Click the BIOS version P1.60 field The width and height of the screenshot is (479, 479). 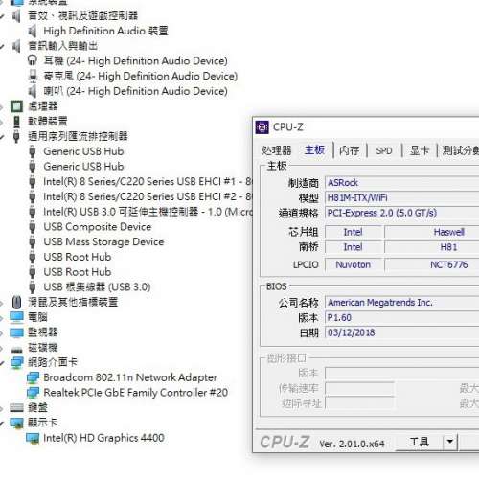[402, 318]
